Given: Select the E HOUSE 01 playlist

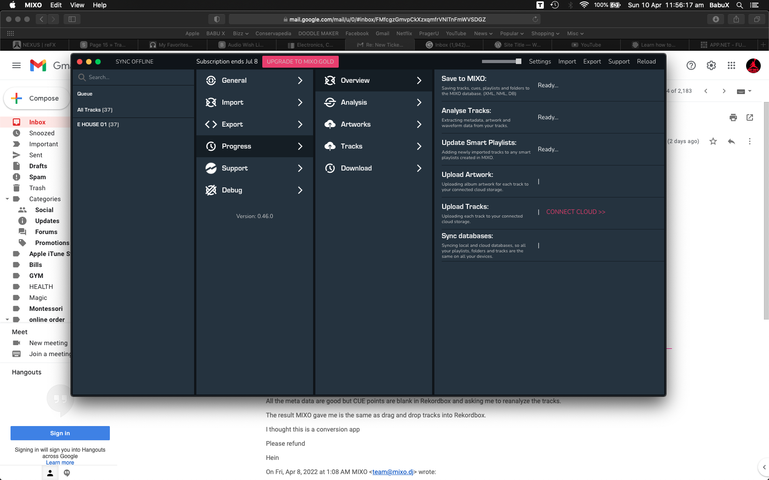Looking at the screenshot, I should click(x=98, y=124).
